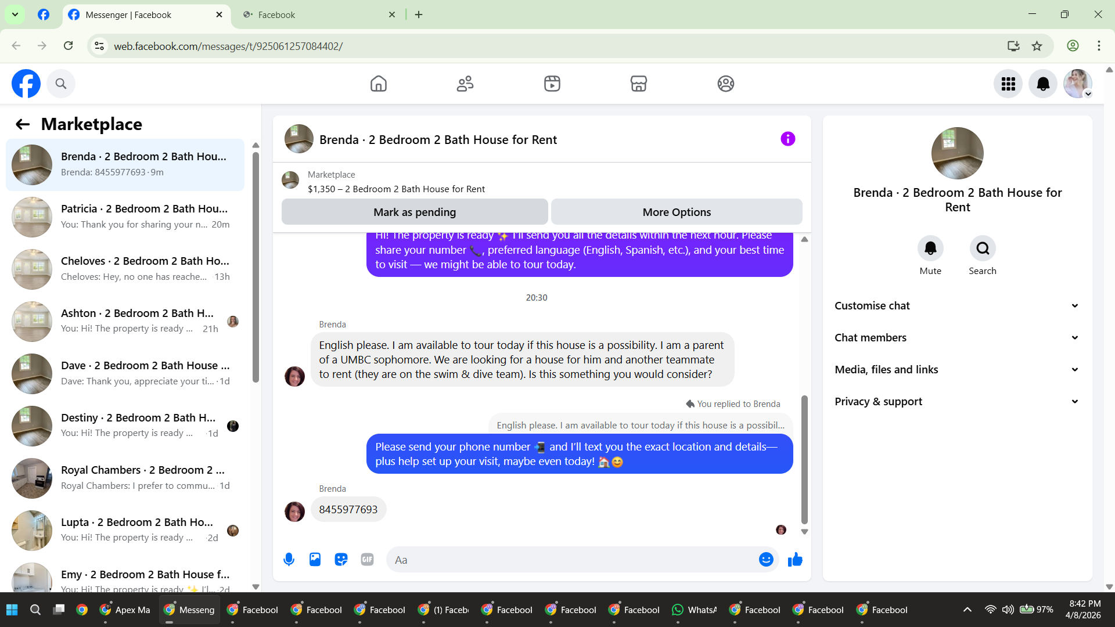The height and width of the screenshot is (627, 1115).
Task: Open the Facebook menu grid icon
Action: [1008, 84]
